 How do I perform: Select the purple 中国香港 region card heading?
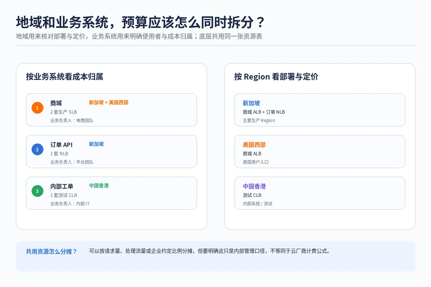point(254,186)
